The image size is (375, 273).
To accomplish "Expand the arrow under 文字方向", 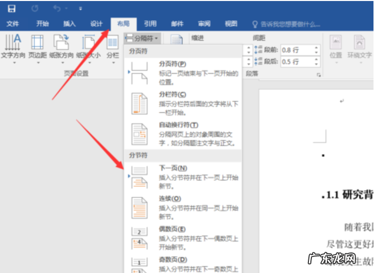I will click(x=15, y=63).
